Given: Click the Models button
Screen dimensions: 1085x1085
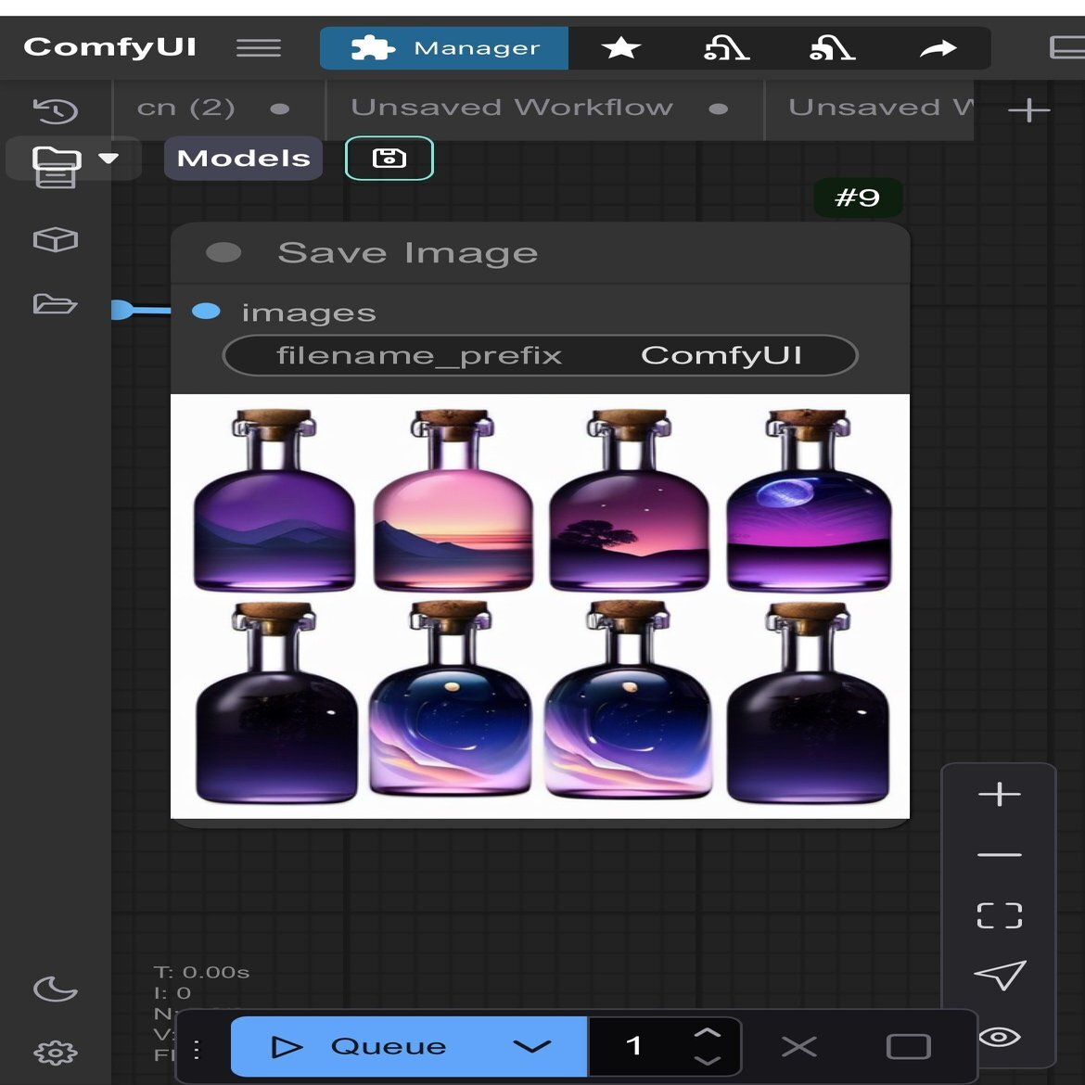Looking at the screenshot, I should click(244, 159).
